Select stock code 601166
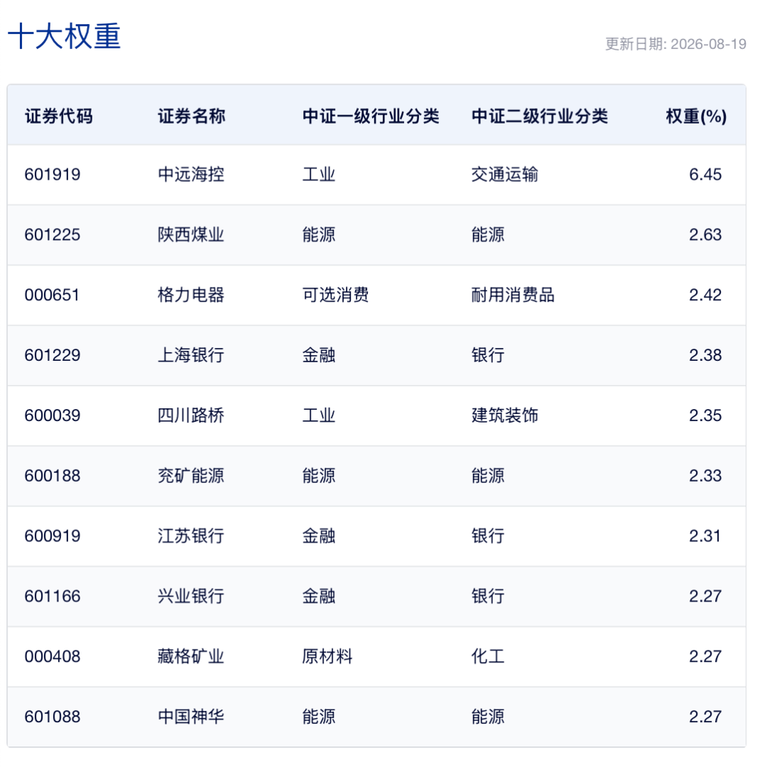The image size is (767, 767). (53, 597)
